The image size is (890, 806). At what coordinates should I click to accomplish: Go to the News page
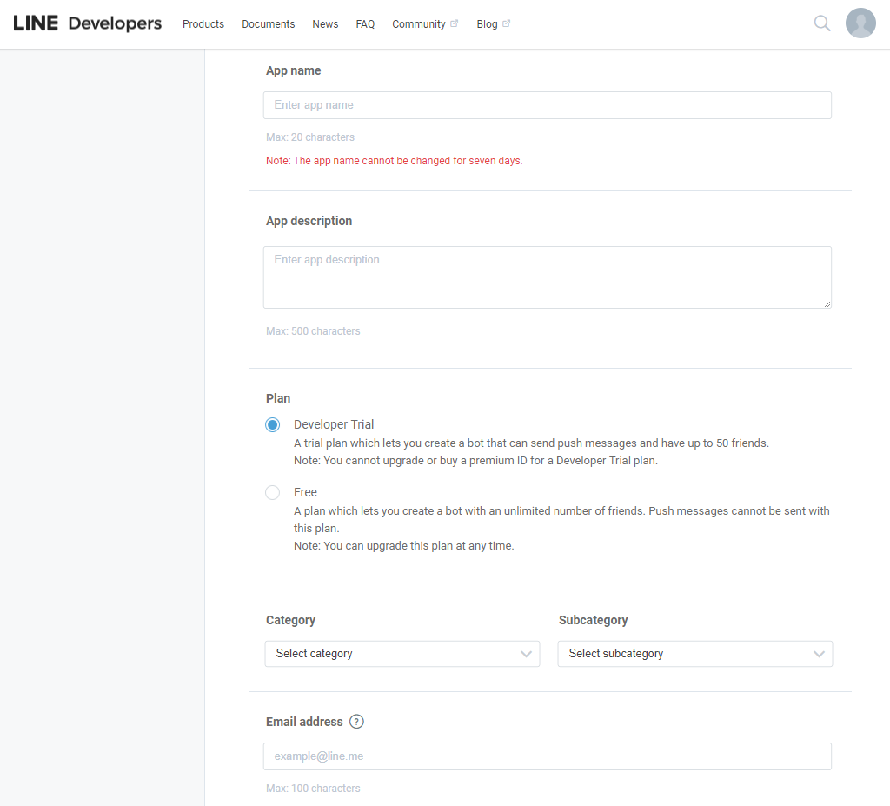pyautogui.click(x=325, y=23)
